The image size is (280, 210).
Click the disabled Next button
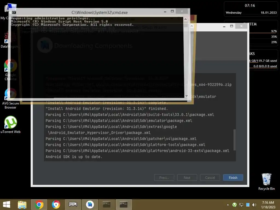pyautogui.click(x=187, y=177)
